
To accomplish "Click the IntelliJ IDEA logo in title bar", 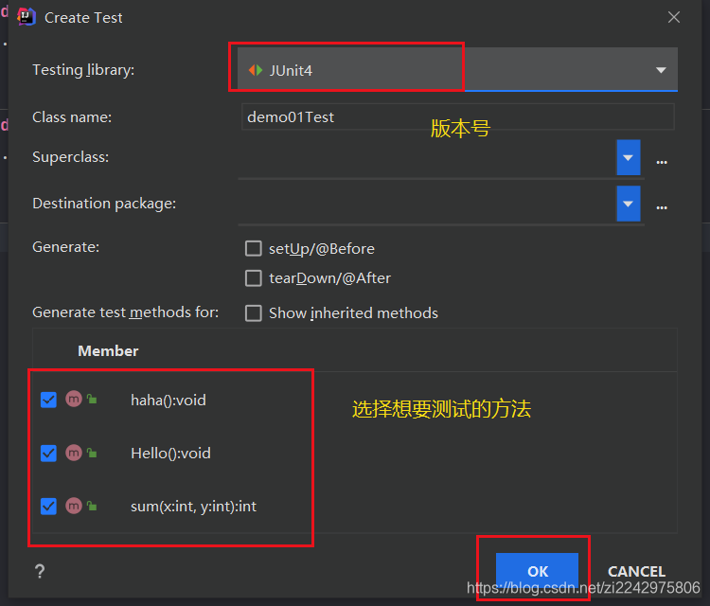I will (x=26, y=17).
